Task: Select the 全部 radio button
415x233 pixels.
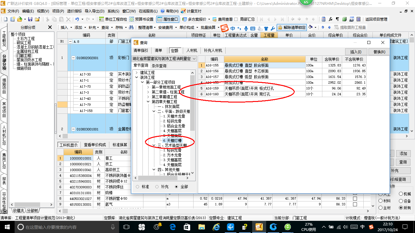Action: point(176,187)
